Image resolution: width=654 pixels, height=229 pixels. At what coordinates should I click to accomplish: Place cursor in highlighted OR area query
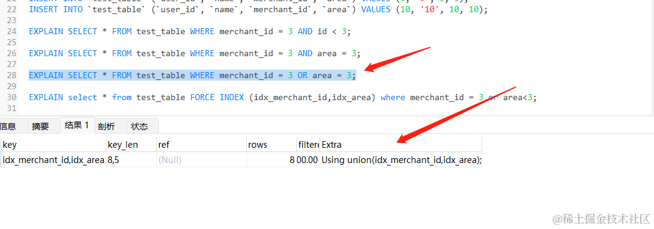click(193, 75)
